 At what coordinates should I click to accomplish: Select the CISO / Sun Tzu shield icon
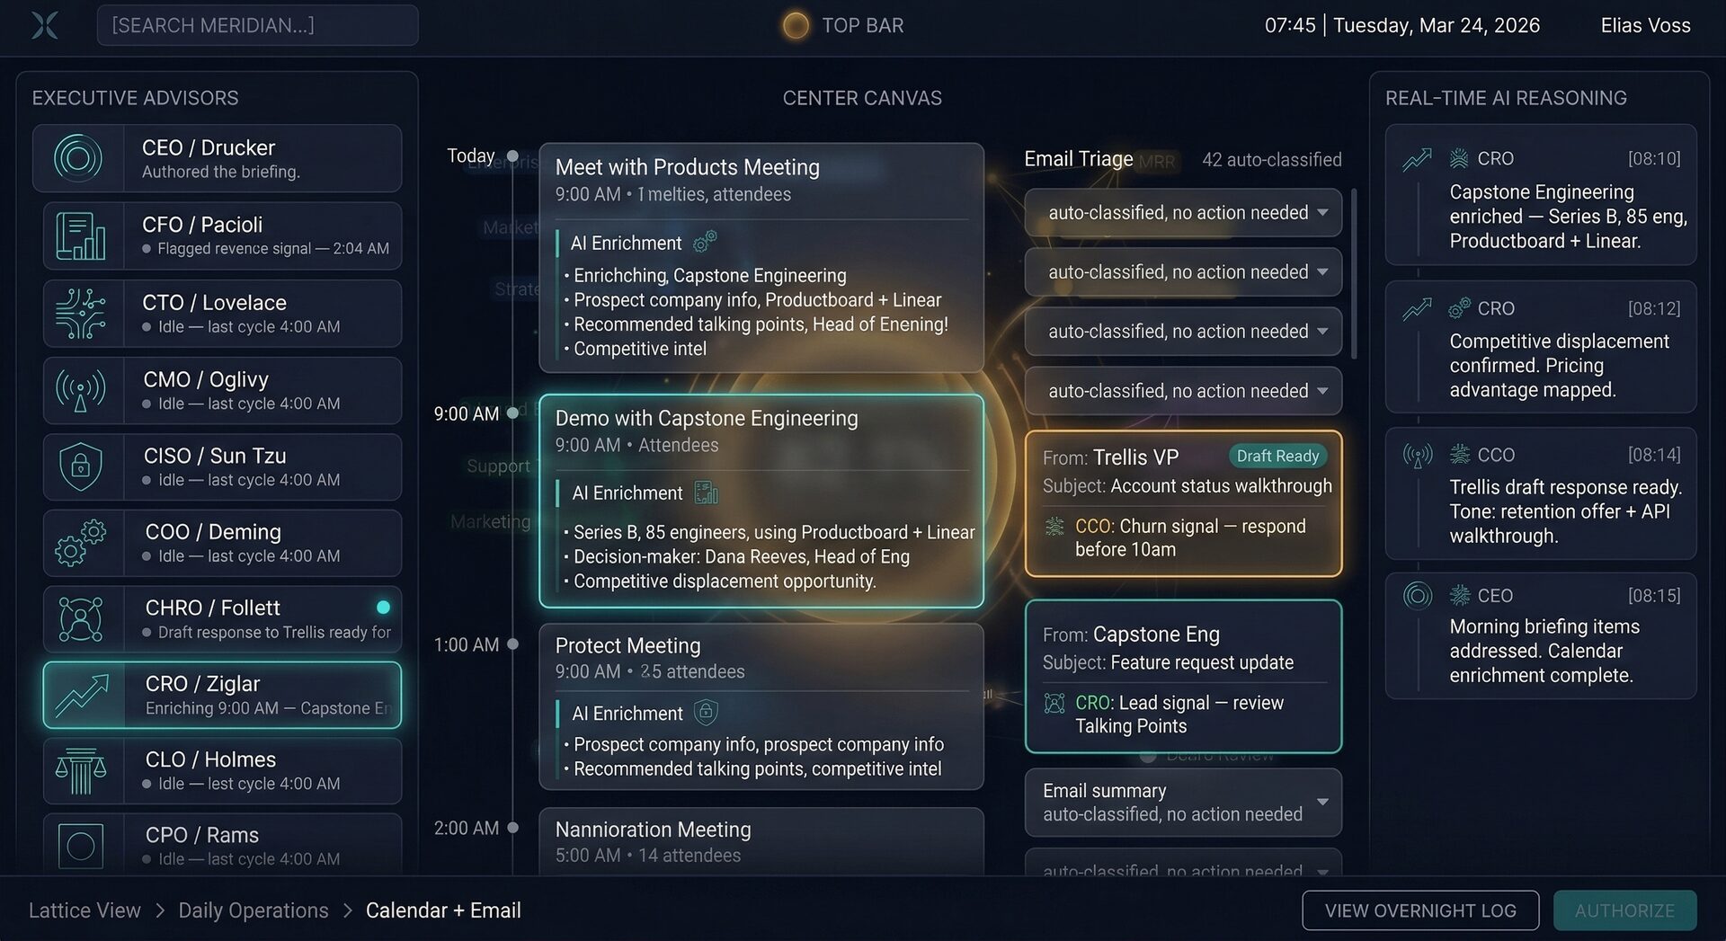pyautogui.click(x=80, y=466)
